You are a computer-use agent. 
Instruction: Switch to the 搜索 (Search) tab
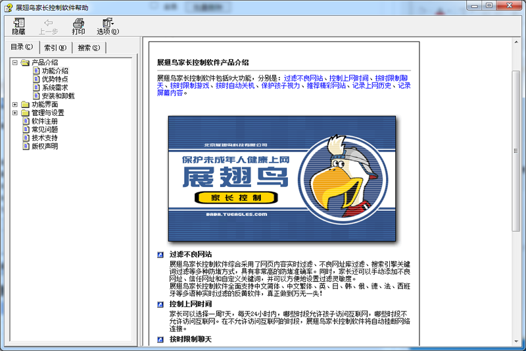coord(89,48)
